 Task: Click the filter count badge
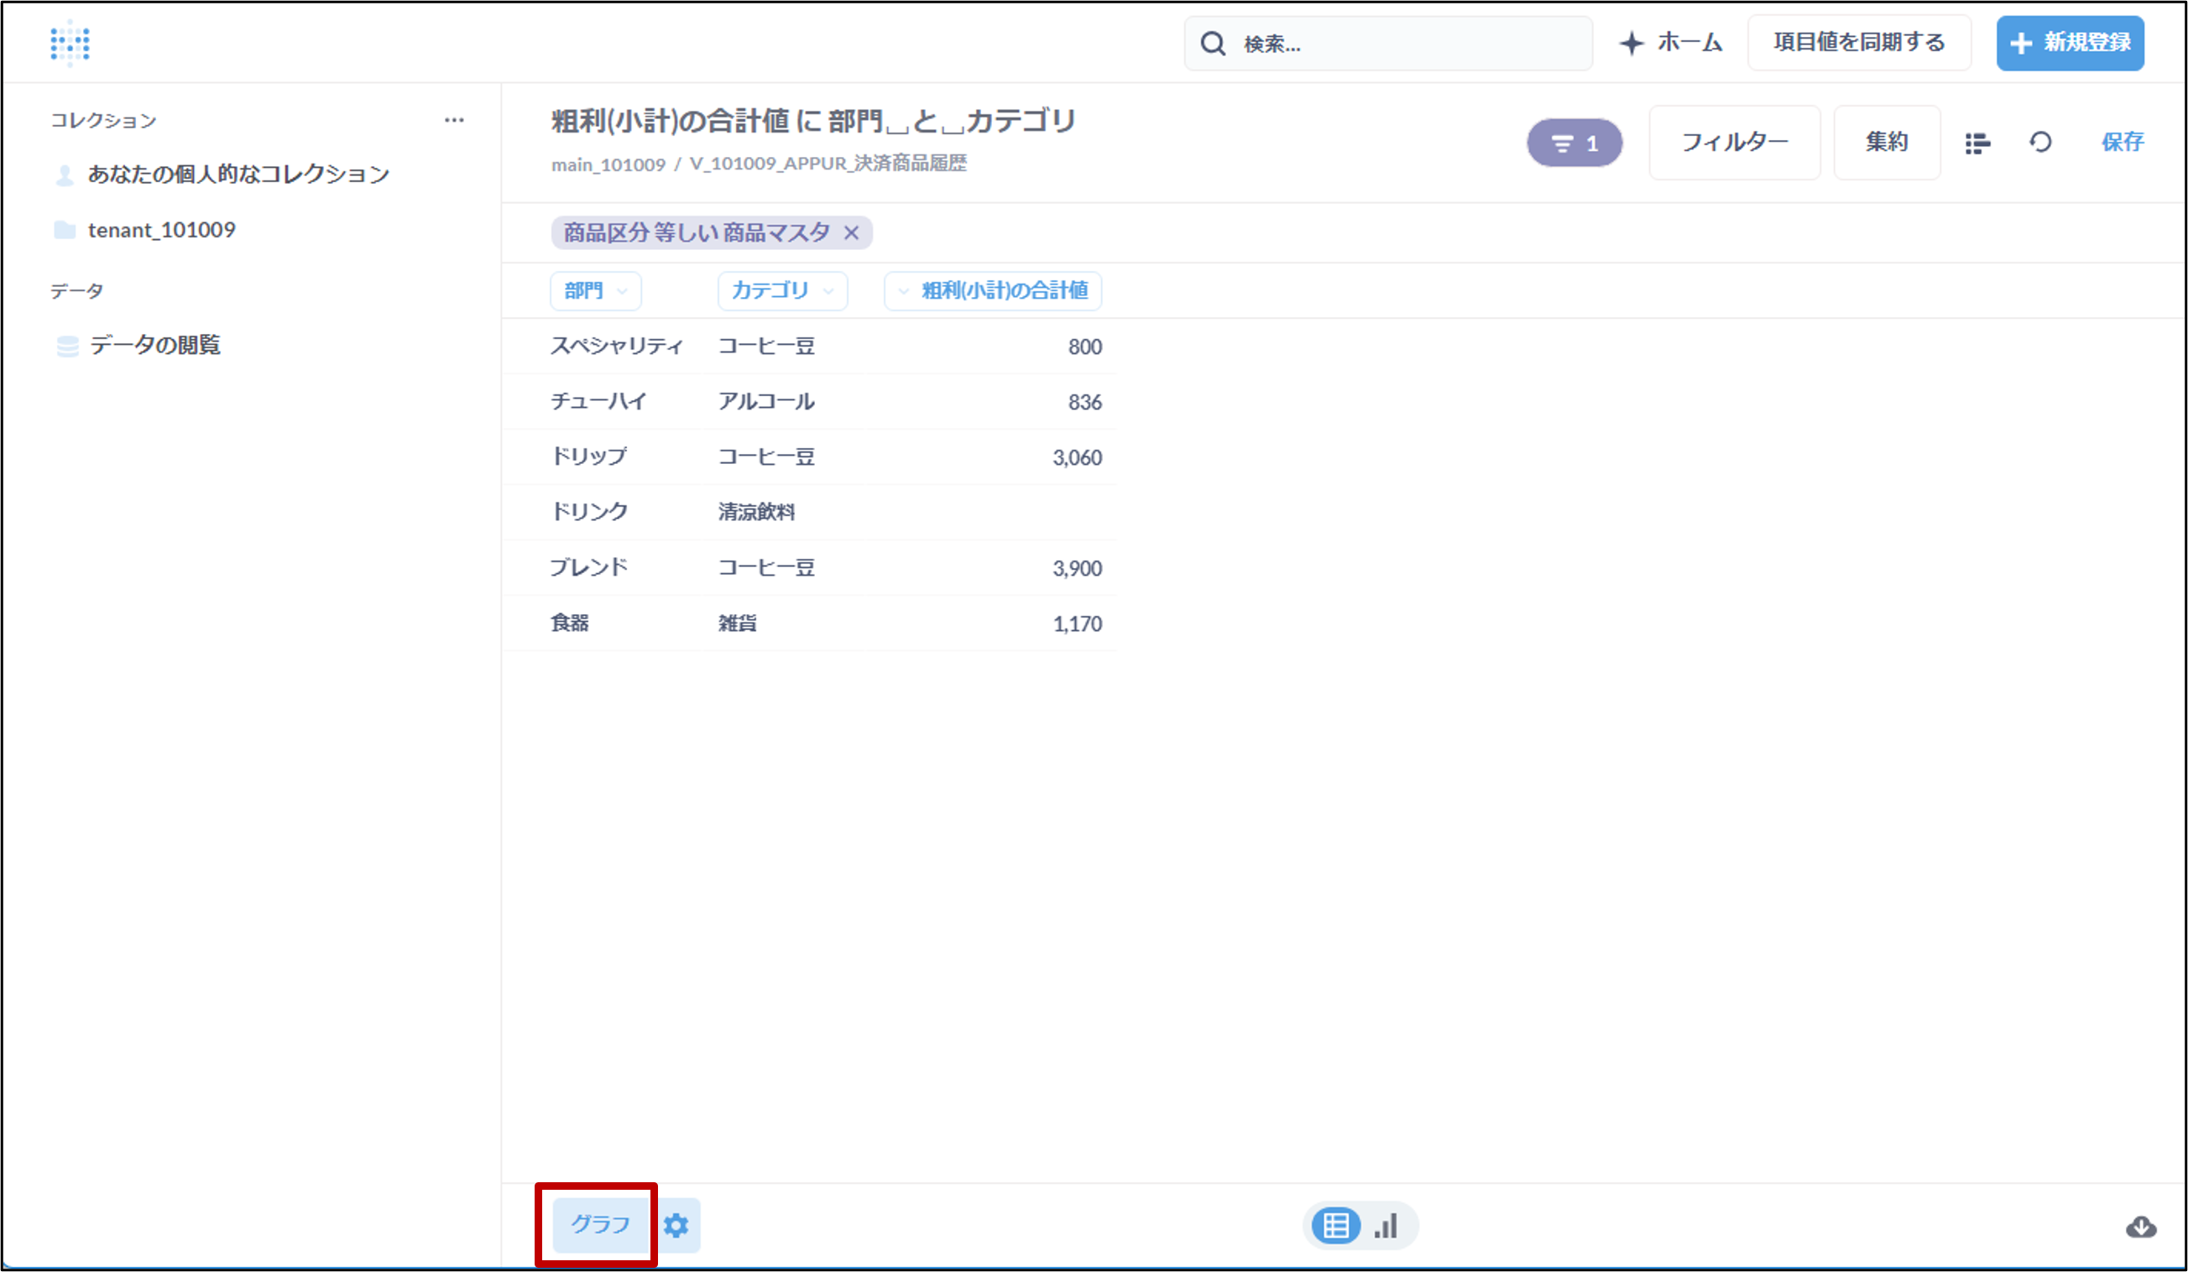pos(1574,143)
